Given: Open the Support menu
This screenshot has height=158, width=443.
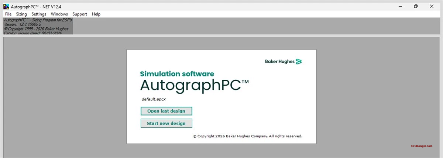Looking at the screenshot, I should [x=80, y=14].
